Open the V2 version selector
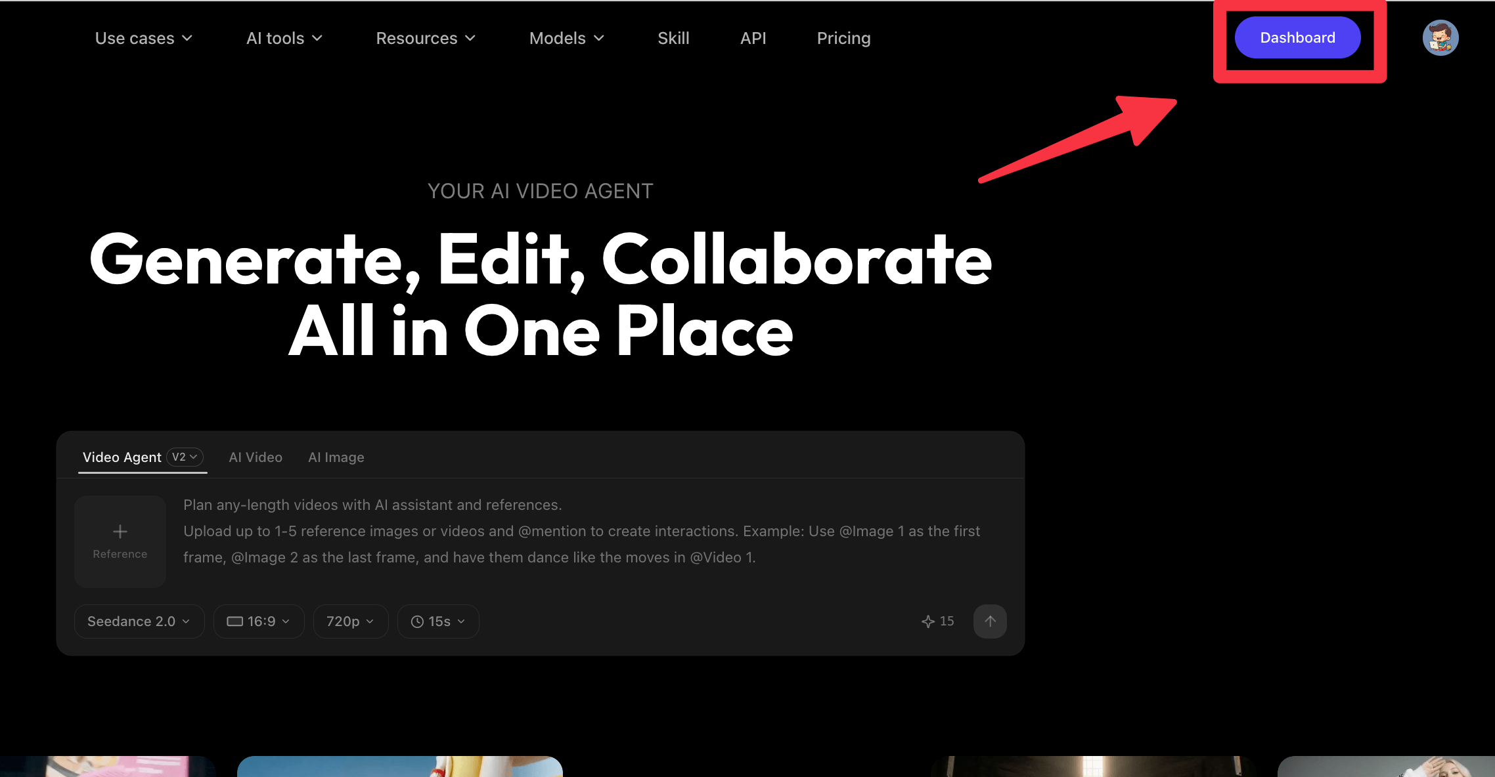 click(185, 457)
